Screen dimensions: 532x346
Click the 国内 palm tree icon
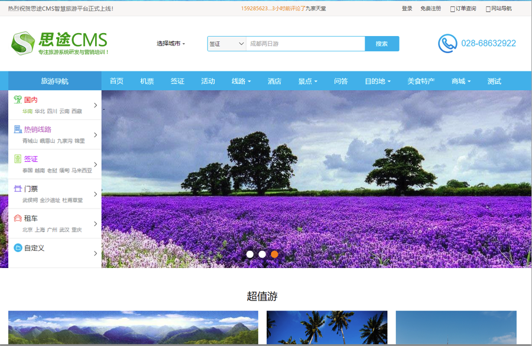[18, 100]
